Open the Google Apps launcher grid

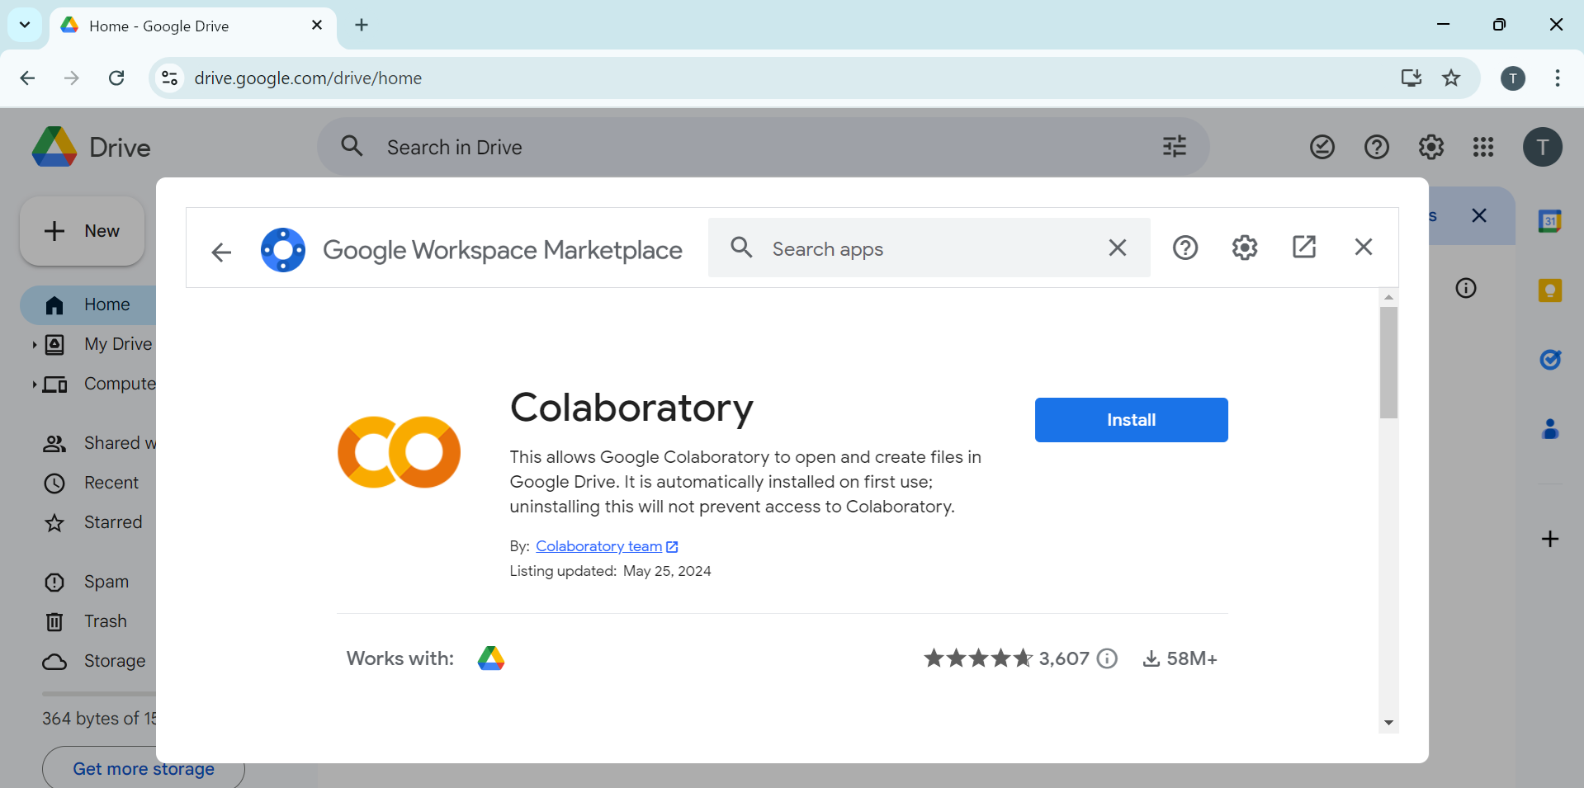pos(1483,147)
